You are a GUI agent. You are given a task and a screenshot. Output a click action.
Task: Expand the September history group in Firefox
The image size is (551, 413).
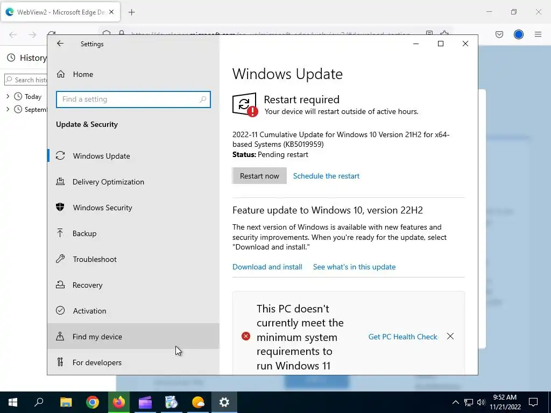point(8,109)
